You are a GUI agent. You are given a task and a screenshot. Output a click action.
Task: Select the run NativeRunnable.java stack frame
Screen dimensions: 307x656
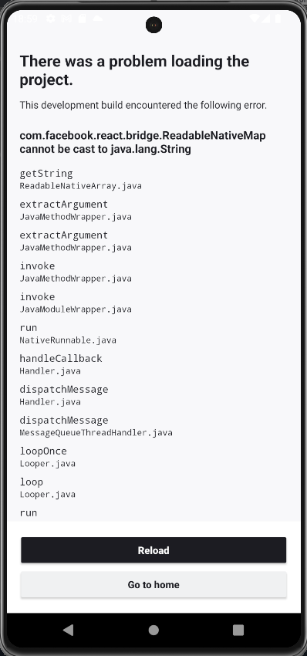coord(68,333)
